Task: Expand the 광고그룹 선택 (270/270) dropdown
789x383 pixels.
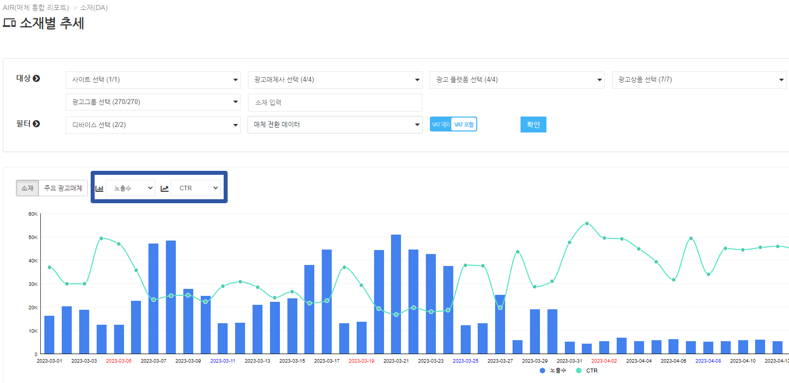Action: 153,102
